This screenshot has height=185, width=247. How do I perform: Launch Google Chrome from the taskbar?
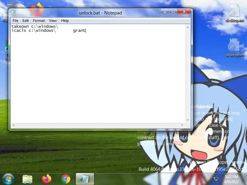pos(66,179)
